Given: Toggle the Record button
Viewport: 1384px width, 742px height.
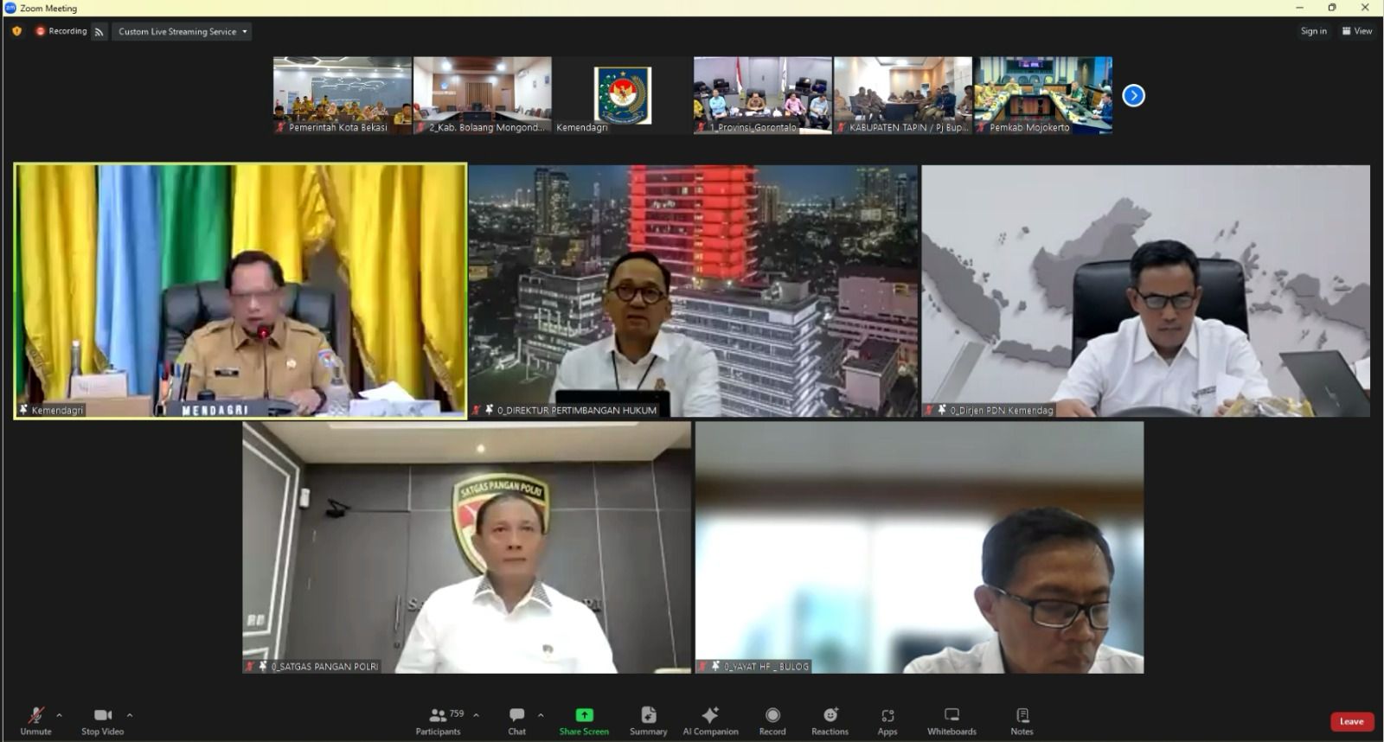Looking at the screenshot, I should tap(772, 720).
